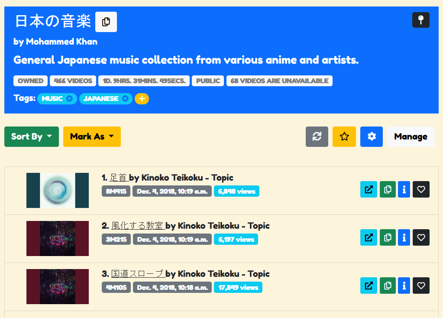This screenshot has height=318, width=443.
Task: Open the 足首 video title link
Action: [x=119, y=178]
